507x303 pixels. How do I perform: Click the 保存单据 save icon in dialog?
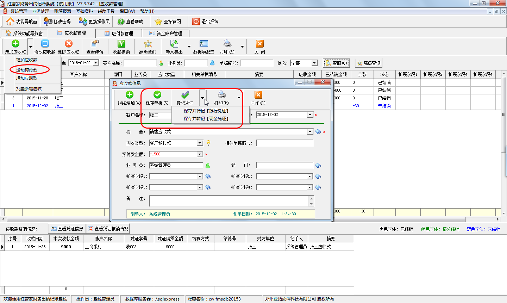click(157, 95)
